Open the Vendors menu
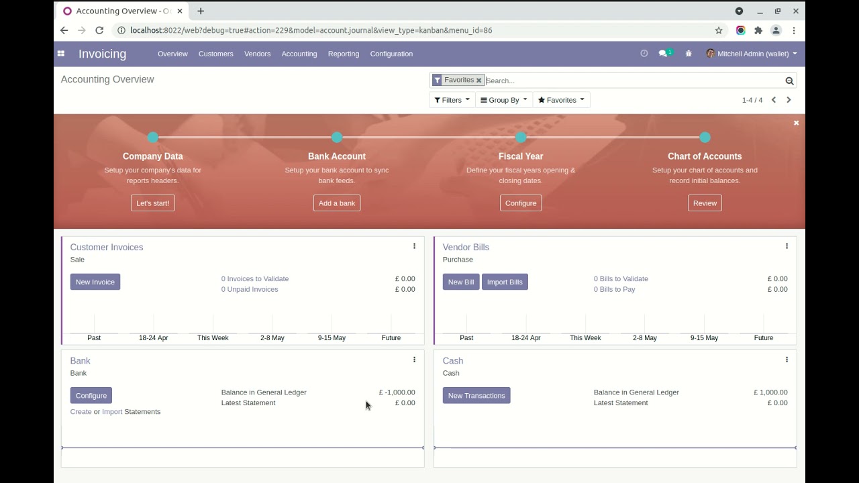Screen dimensions: 859x483 point(258,54)
